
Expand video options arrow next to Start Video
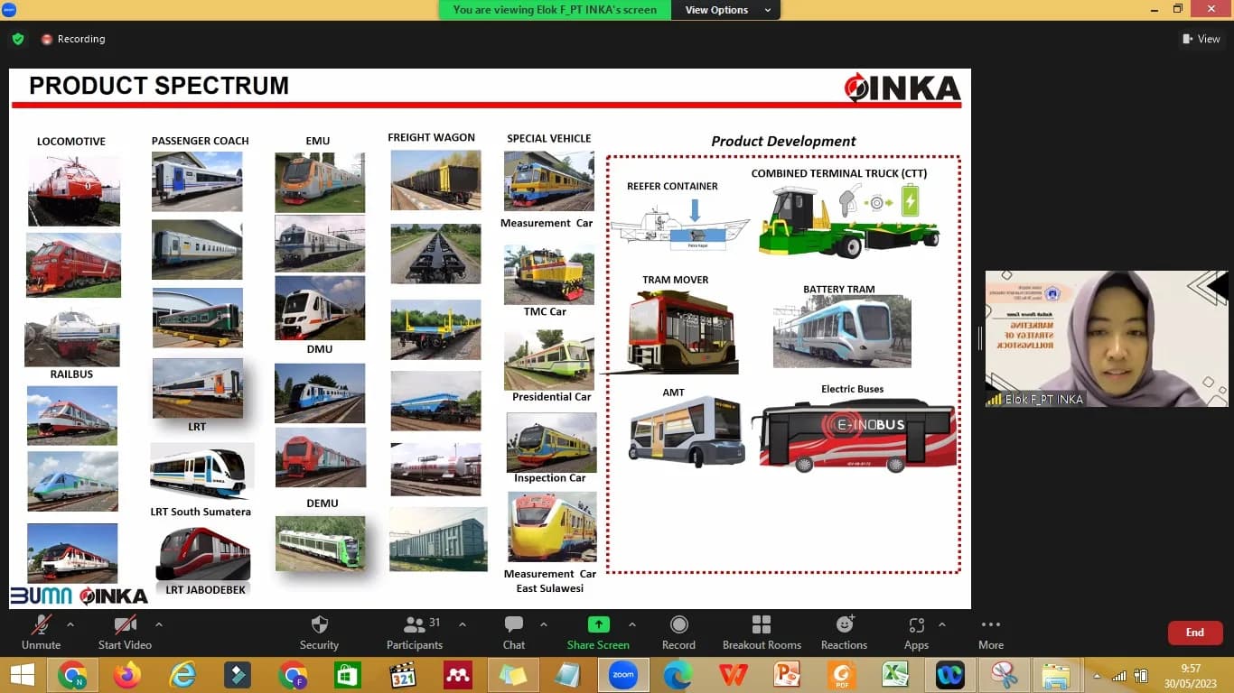(159, 624)
